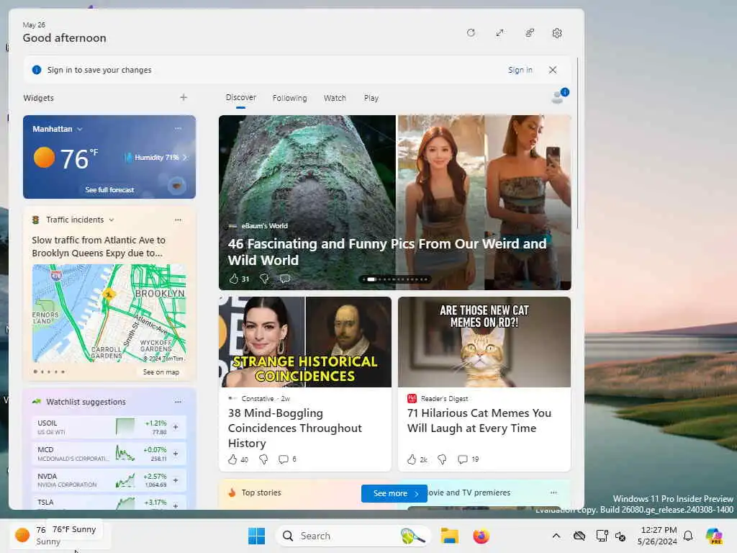Click the Brooklyn traffic map thumbnail
Screen dimensions: 737x553
click(x=109, y=313)
